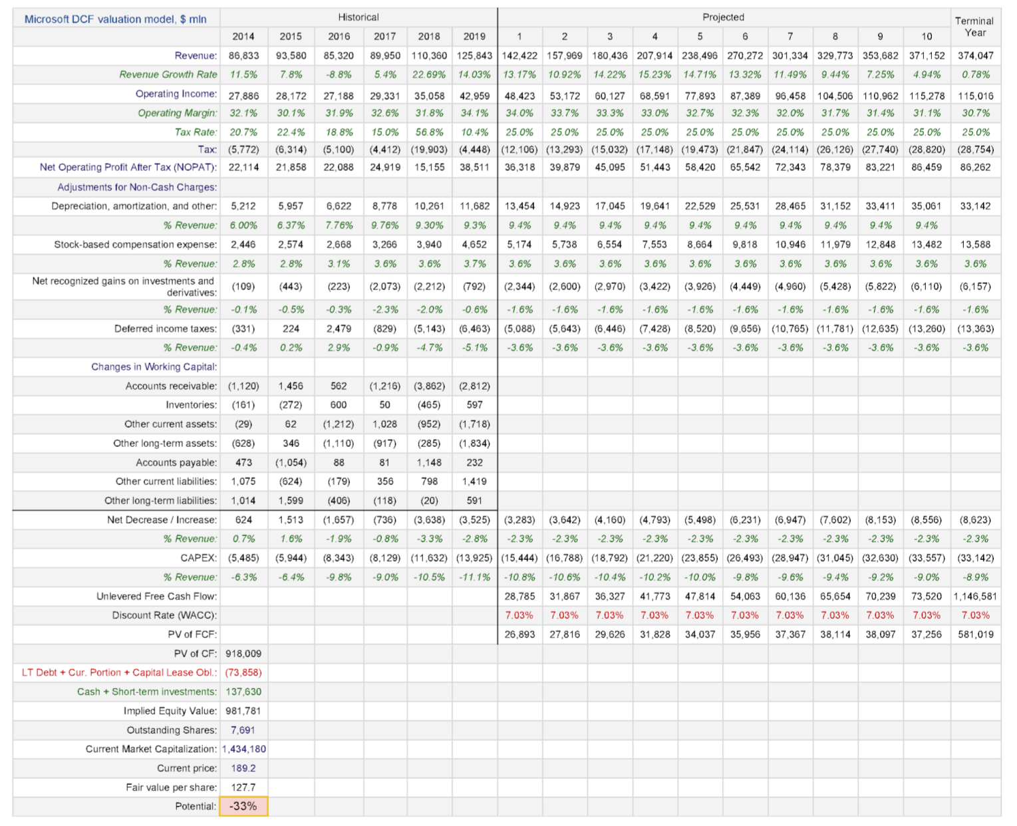
Task: Click the Historical section header
Action: tap(359, 17)
